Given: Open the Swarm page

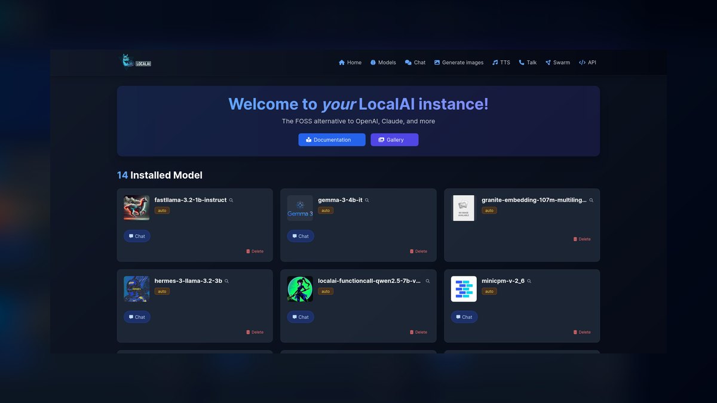Looking at the screenshot, I should [557, 63].
